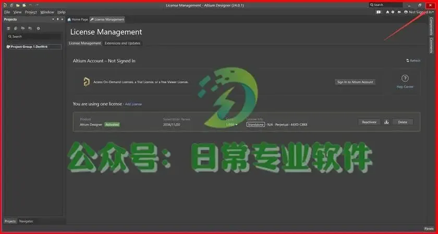This screenshot has width=438, height=234.
Task: Click the home icon in the top-right toolbar
Action: (387, 12)
